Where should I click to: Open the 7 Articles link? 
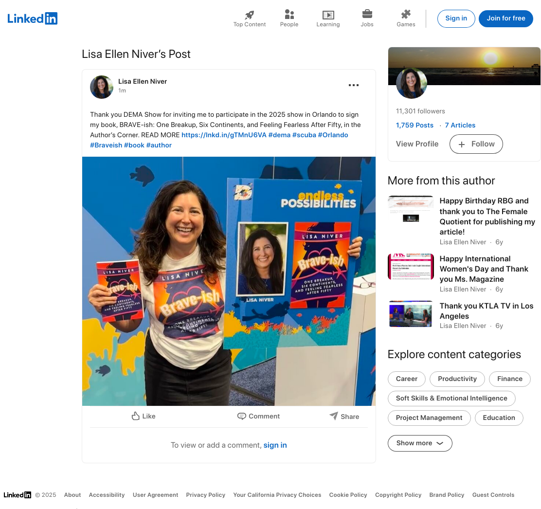click(x=460, y=125)
